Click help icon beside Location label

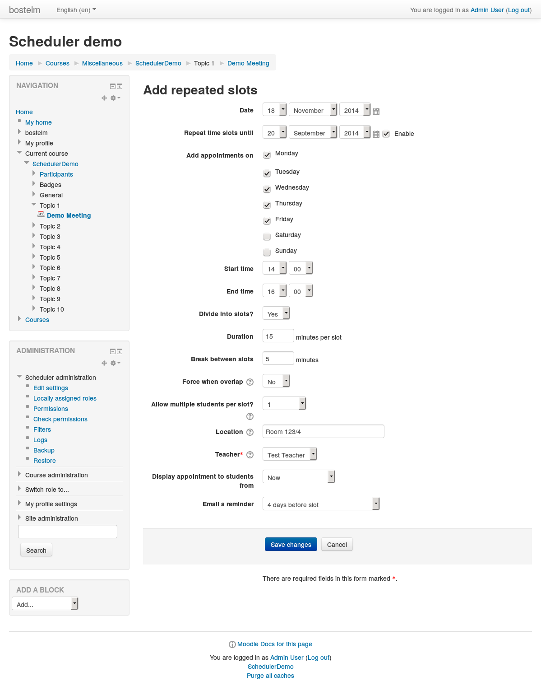click(x=250, y=432)
